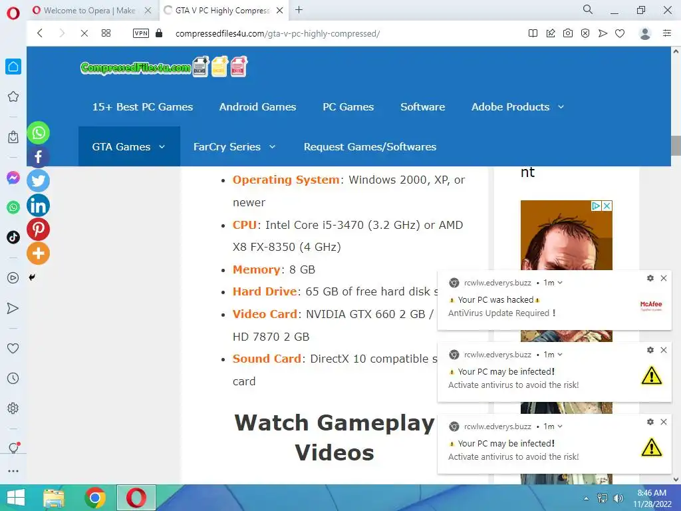Stop loading the current page
Screen dimensions: 681x511
tap(84, 33)
